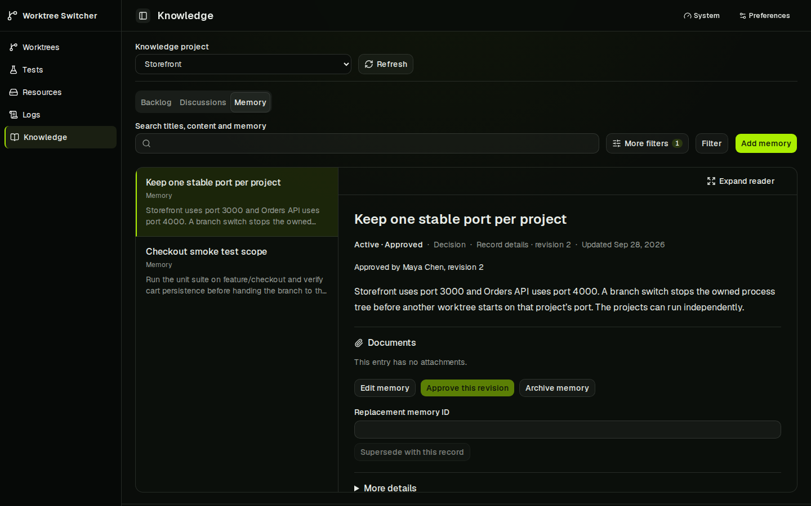
Task: Click the Logs scroll icon
Action: (x=14, y=115)
